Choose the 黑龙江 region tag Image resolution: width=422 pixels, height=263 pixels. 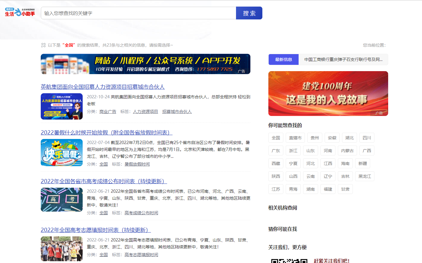364,176
